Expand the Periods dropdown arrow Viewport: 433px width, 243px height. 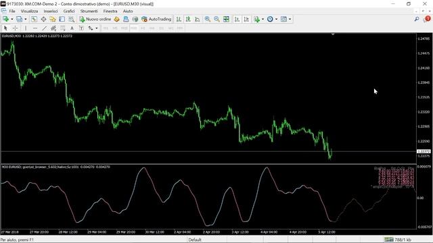coord(276,19)
